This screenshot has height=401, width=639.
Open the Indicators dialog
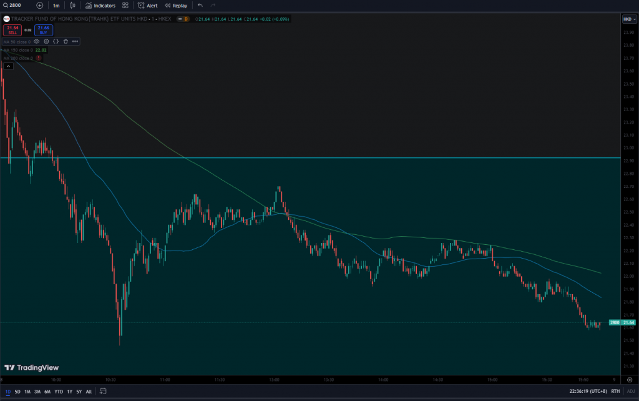point(100,5)
